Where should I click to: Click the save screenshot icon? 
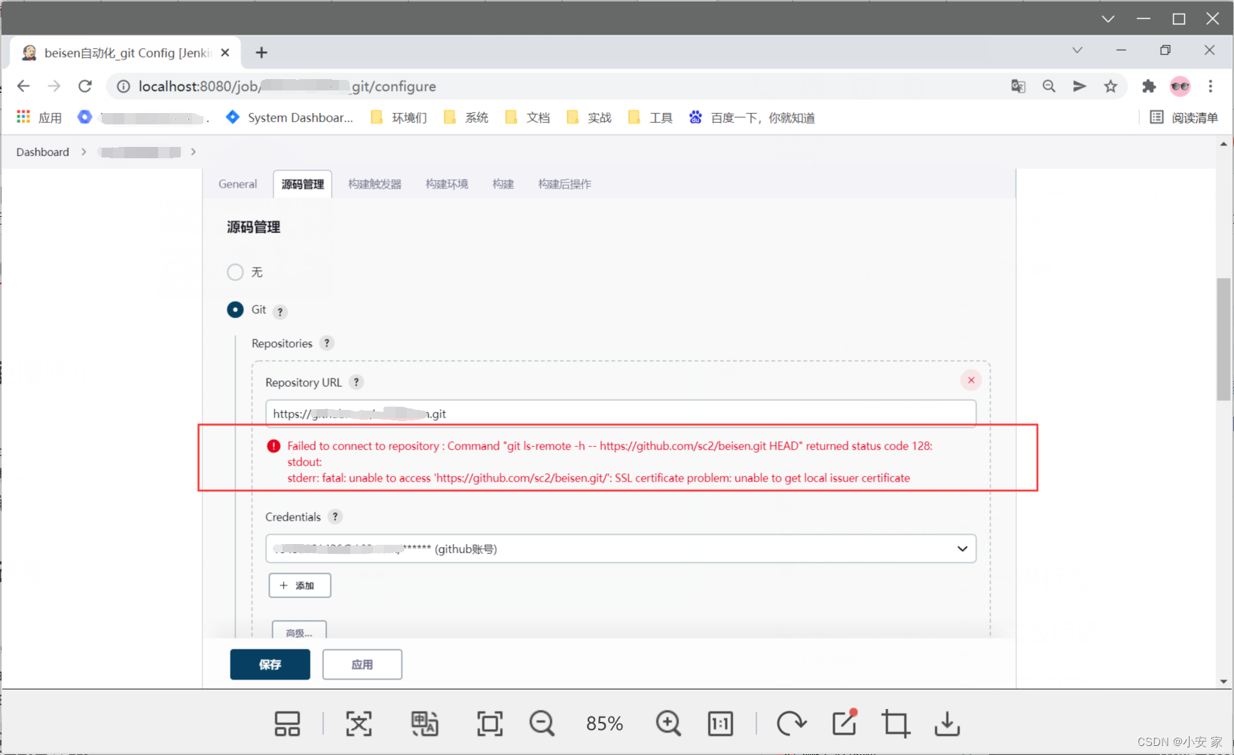(x=946, y=723)
